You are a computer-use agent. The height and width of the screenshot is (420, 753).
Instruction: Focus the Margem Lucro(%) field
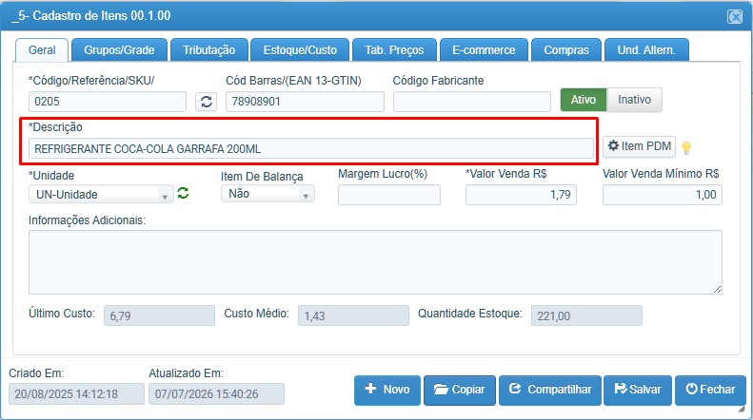point(389,195)
